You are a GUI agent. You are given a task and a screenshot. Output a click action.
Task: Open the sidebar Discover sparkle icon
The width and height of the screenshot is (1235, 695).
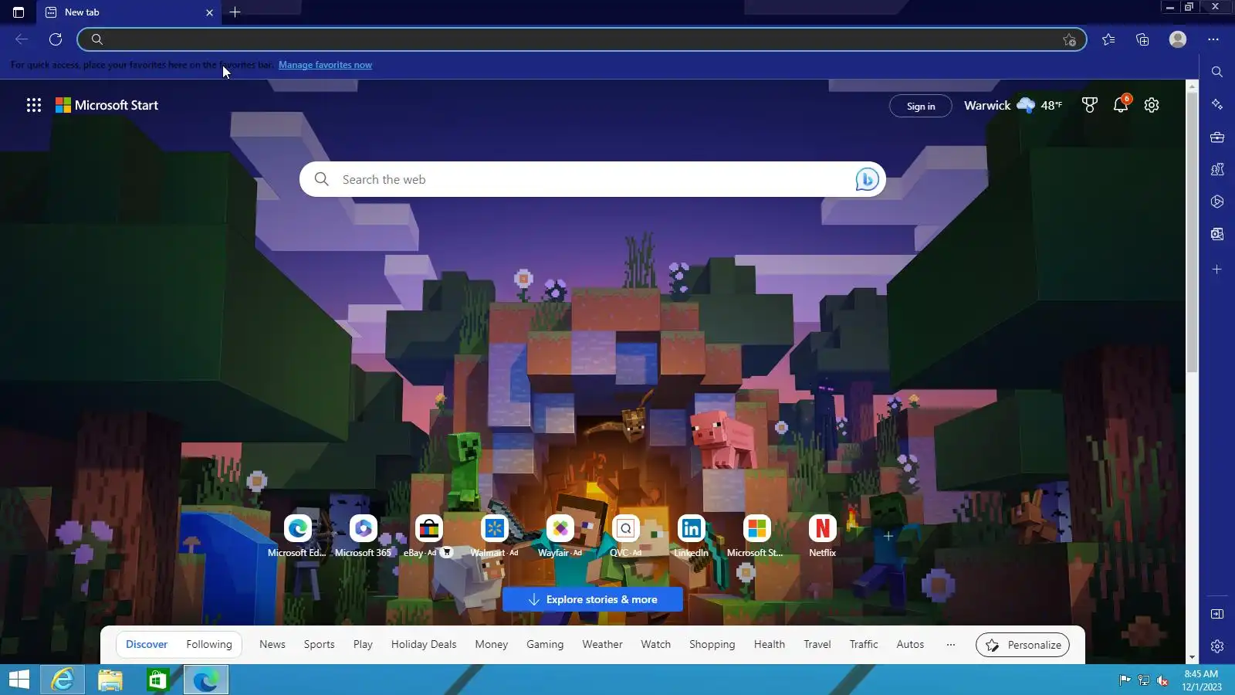(1217, 104)
